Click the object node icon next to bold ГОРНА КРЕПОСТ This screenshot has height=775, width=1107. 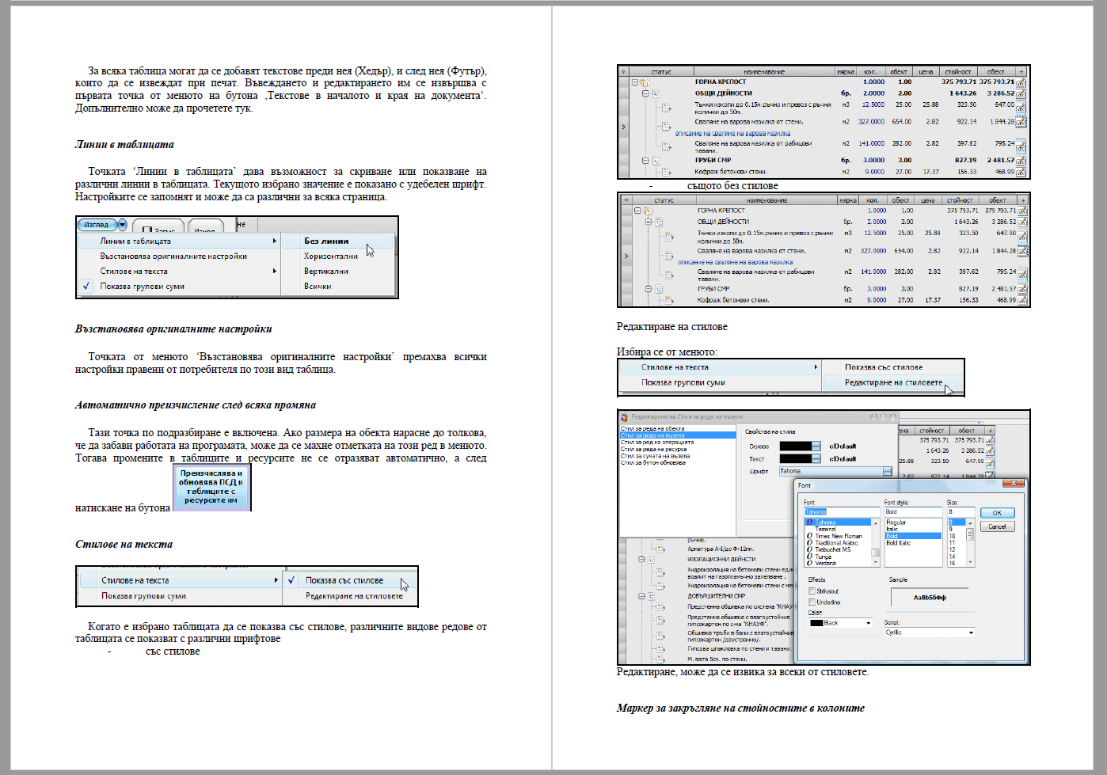click(x=645, y=82)
